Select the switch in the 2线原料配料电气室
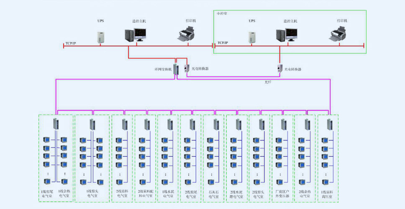Viewport: 405px width, 209px height. pyautogui.click(x=147, y=124)
